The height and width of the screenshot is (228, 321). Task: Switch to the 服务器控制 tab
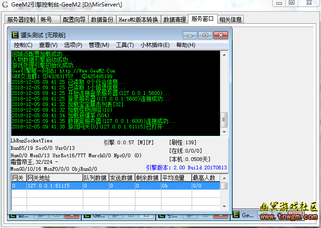tap(21, 20)
